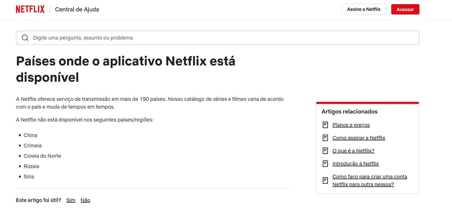The height and width of the screenshot is (211, 452).
Task: Click the Crimeia list item
Action: [33, 146]
